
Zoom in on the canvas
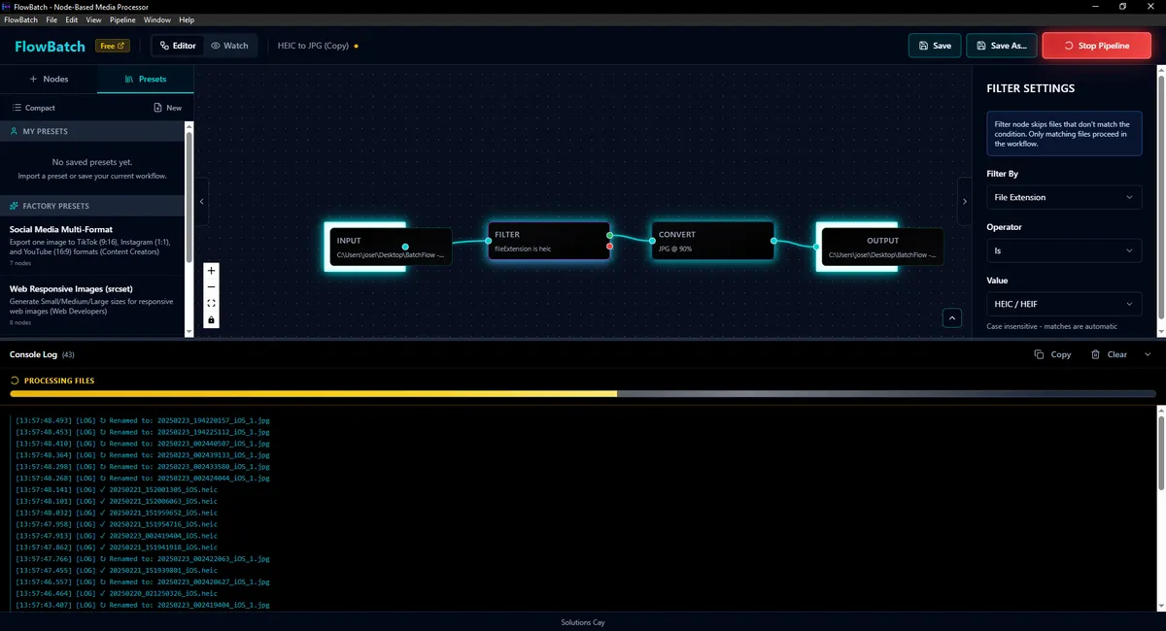tap(211, 271)
